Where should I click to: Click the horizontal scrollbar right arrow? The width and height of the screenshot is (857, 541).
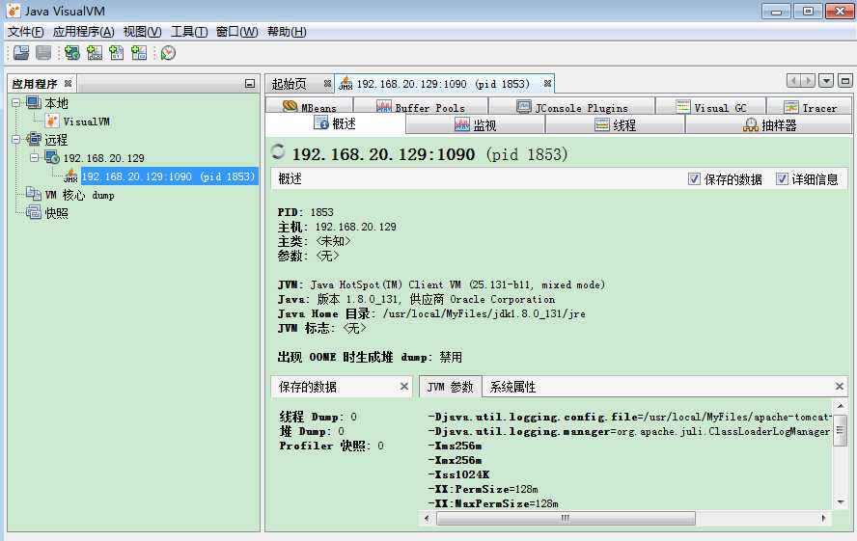823,518
